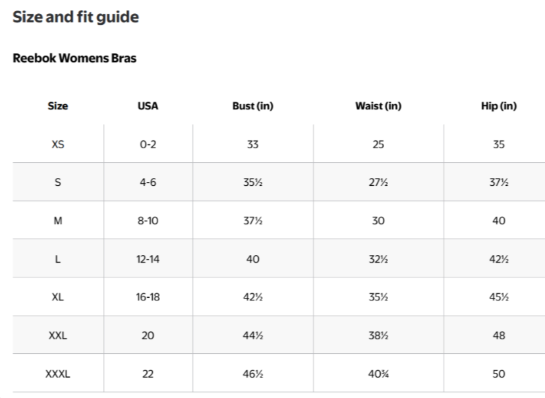
Task: Click the "Reebok Womens Bras" subtitle
Action: tap(74, 58)
